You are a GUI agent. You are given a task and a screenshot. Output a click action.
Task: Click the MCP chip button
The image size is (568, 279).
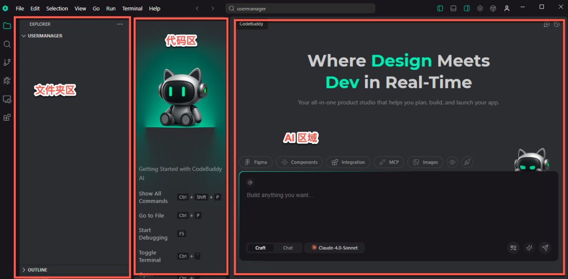(x=389, y=162)
